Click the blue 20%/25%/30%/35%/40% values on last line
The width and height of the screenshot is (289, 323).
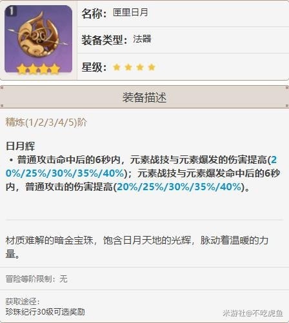pyautogui.click(x=179, y=187)
